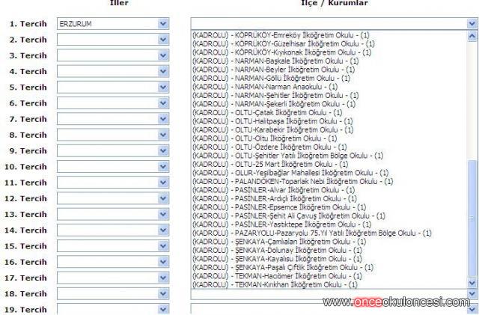Open the 19. Tercih province dropdown
This screenshot has height=315, width=479.
[113, 309]
